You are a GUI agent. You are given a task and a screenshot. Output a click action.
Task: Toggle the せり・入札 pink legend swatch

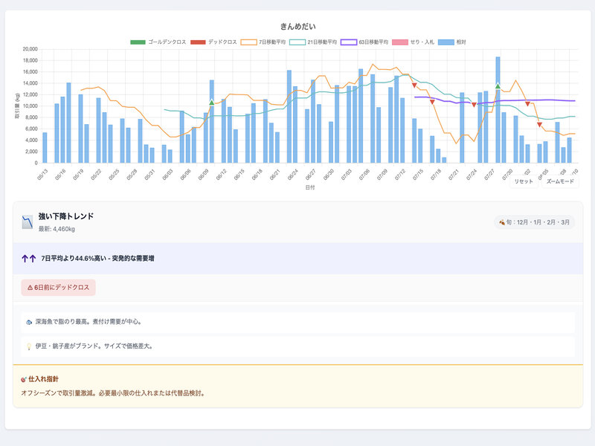(400, 42)
